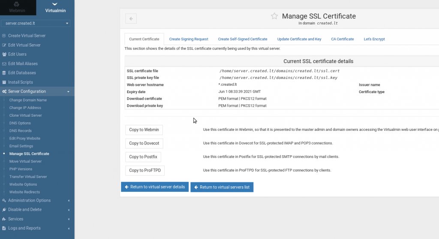This screenshot has height=239, width=439.
Task: Click the Administration Options wrench icon
Action: click(4, 201)
